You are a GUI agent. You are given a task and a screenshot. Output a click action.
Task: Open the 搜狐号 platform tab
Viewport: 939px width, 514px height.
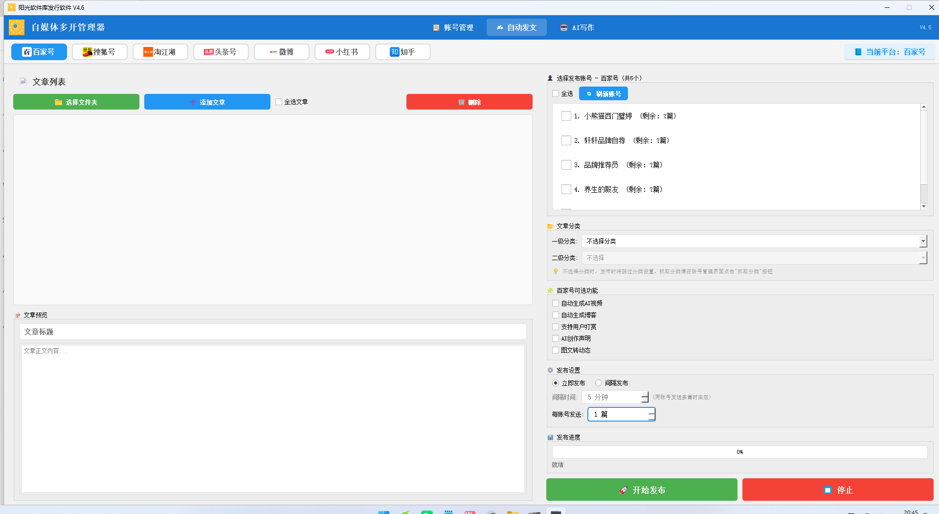point(99,52)
